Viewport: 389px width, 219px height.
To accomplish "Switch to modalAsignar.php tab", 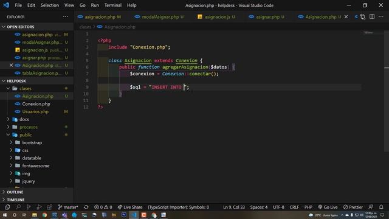I will 159,17.
